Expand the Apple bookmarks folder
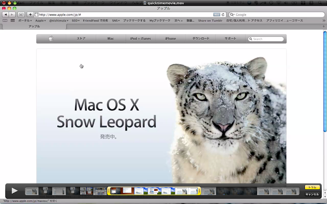The image size is (327, 204). 40,21
